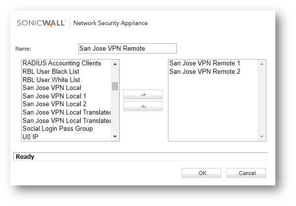The width and height of the screenshot is (296, 206).
Task: Select U0 IP list entry
Action: pos(30,137)
